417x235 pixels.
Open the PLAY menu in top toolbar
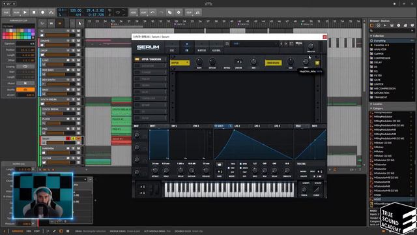point(16,12)
